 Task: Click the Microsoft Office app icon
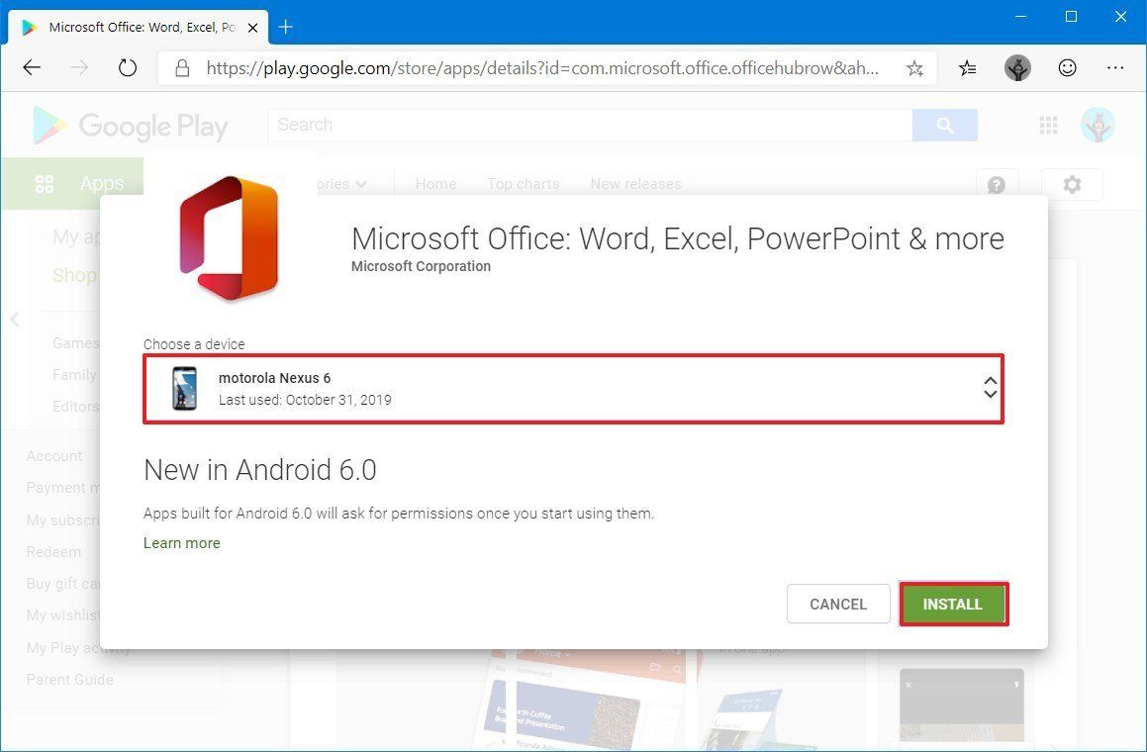pyautogui.click(x=227, y=237)
